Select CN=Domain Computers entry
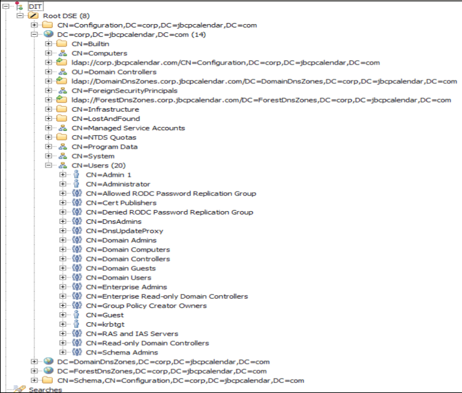The image size is (462, 393). 128,249
